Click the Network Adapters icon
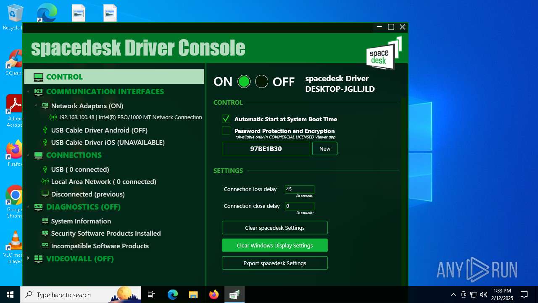Image resolution: width=538 pixels, height=303 pixels. click(45, 106)
